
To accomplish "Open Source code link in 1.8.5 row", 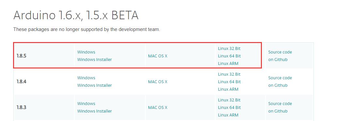I will click(280, 52).
